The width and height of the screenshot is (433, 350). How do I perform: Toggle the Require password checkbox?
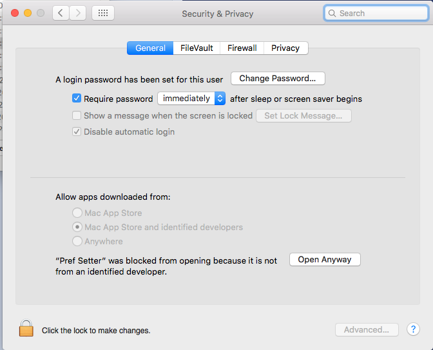pyautogui.click(x=77, y=99)
